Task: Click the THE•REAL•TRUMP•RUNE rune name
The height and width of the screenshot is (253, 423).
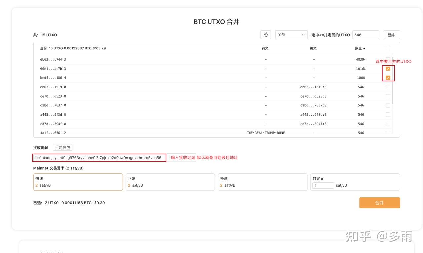Action: 266,133
